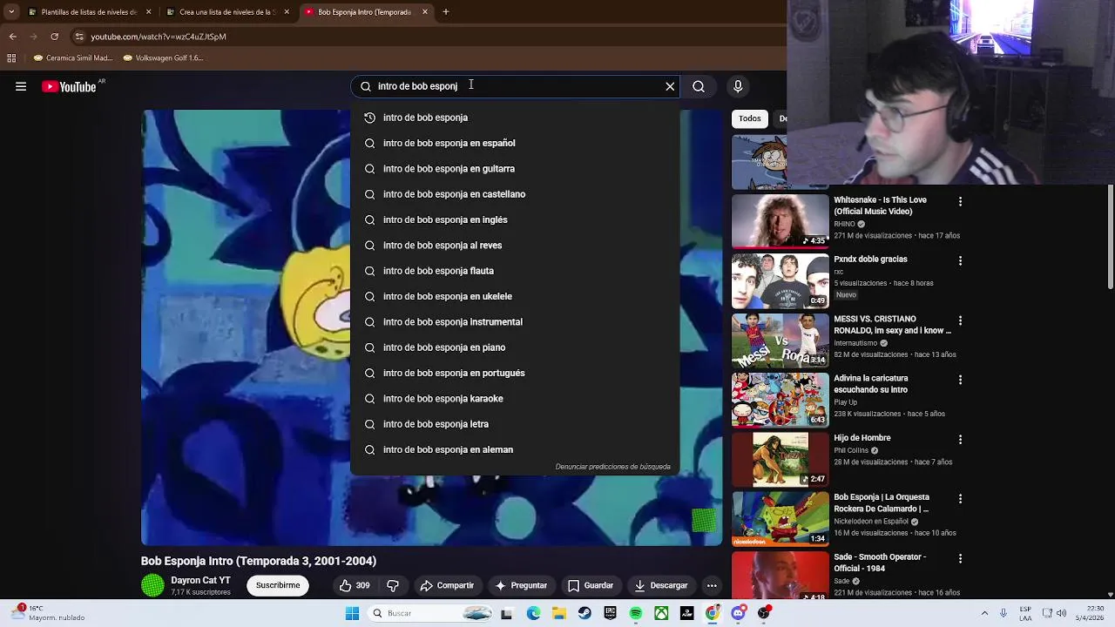Open the Dayron Cat YT channel avatar
Screen dimensions: 1115x627
(x=152, y=585)
